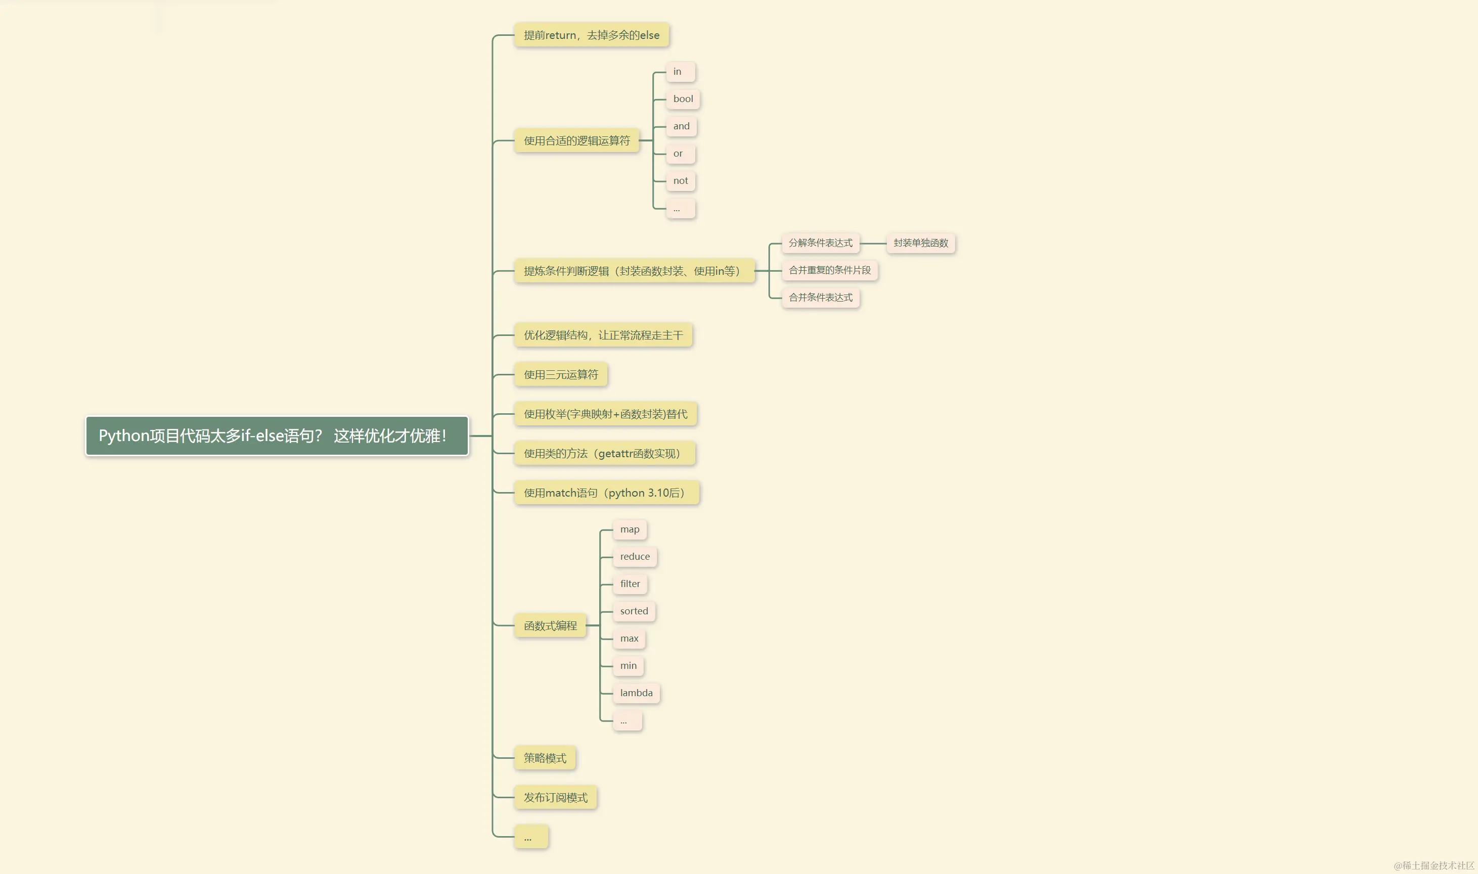Select the 优化逻辑结构 node

602,335
